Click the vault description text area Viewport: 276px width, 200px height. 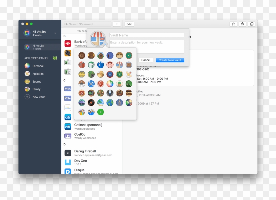click(x=147, y=46)
